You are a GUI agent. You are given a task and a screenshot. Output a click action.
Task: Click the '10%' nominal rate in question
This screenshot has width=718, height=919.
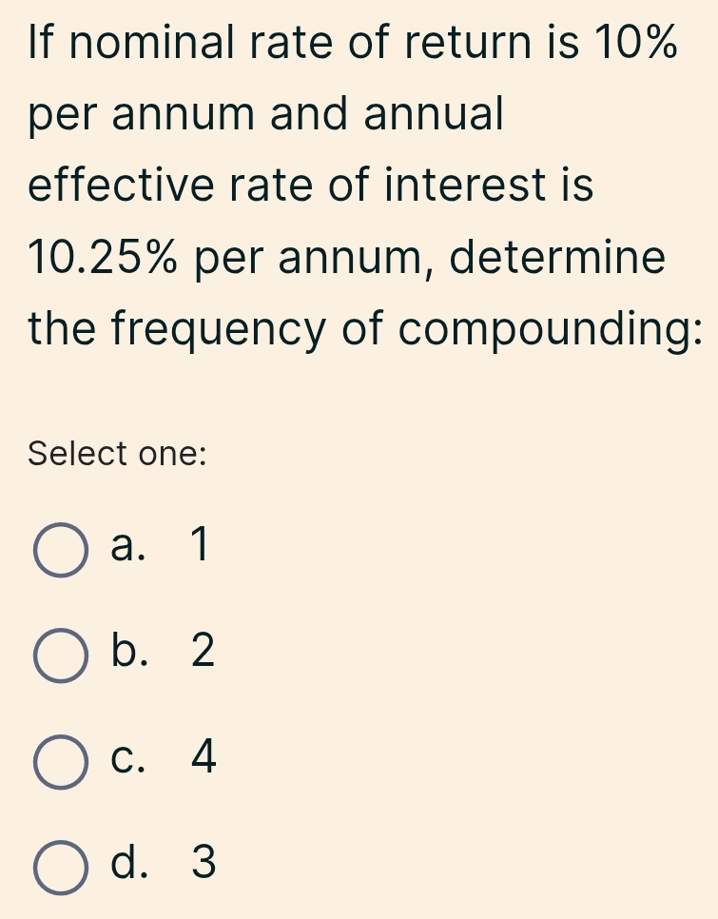(x=635, y=43)
